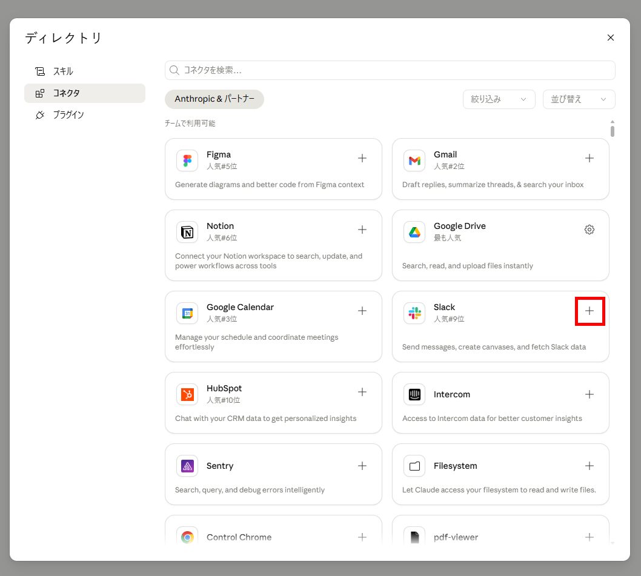The height and width of the screenshot is (576, 641).
Task: Click the pdf-viewer document icon
Action: [x=414, y=537]
